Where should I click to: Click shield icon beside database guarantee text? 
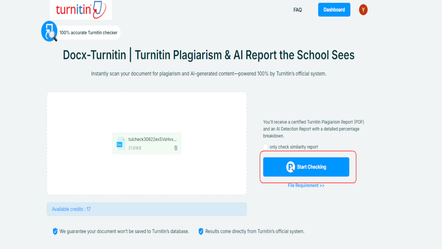(x=55, y=231)
